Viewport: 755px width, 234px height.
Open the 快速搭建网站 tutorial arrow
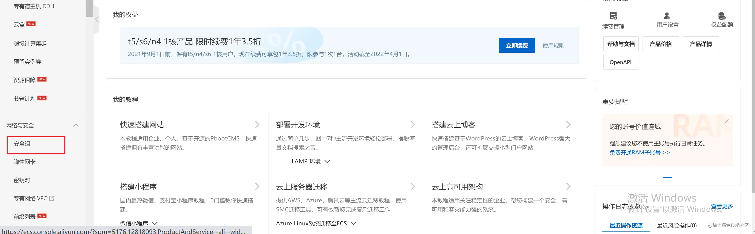[257, 125]
